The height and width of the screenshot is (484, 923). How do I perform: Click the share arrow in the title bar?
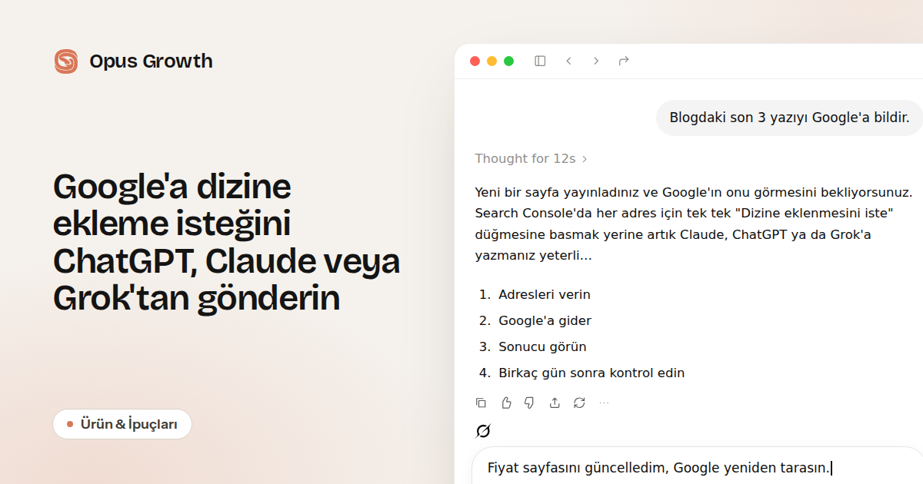[x=624, y=61]
